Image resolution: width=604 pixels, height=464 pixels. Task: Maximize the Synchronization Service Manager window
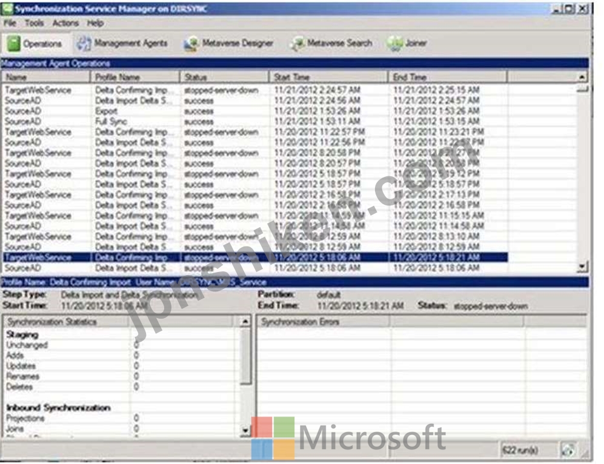569,8
